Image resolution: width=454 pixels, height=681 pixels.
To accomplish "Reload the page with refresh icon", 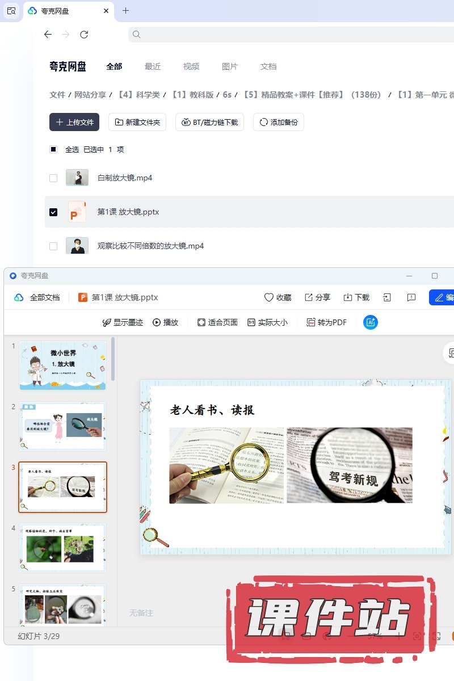I will (x=84, y=35).
